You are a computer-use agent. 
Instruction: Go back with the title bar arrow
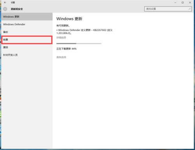click(5, 2)
